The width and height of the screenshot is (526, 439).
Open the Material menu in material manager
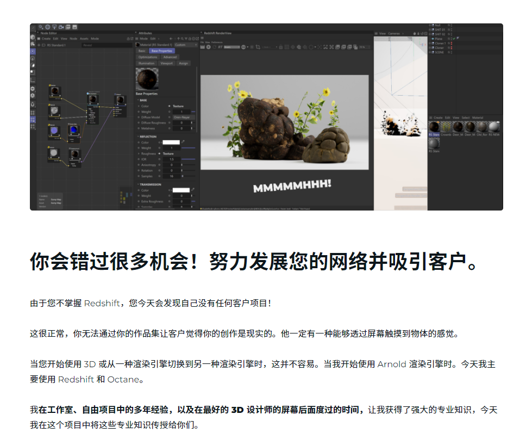click(477, 118)
